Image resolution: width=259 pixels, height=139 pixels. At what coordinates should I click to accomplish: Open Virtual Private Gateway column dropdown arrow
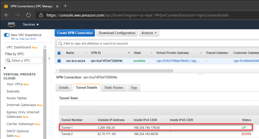click(201, 53)
